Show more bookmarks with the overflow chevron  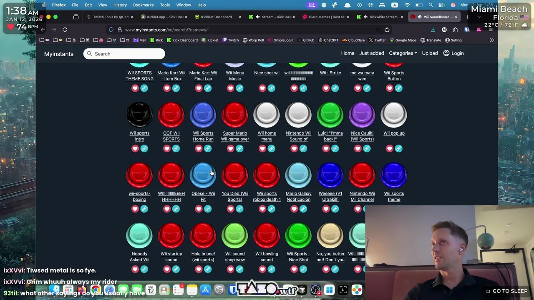(x=491, y=40)
